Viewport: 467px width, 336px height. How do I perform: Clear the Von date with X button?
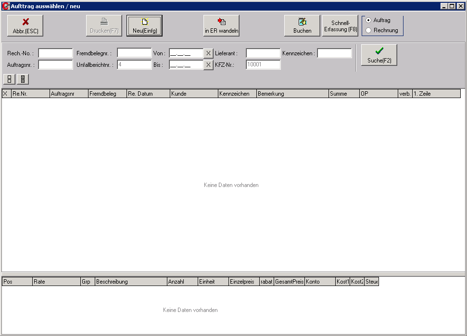click(208, 53)
